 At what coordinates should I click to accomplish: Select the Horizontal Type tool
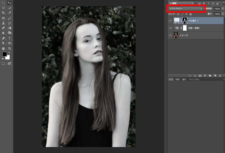click(x=10, y=38)
